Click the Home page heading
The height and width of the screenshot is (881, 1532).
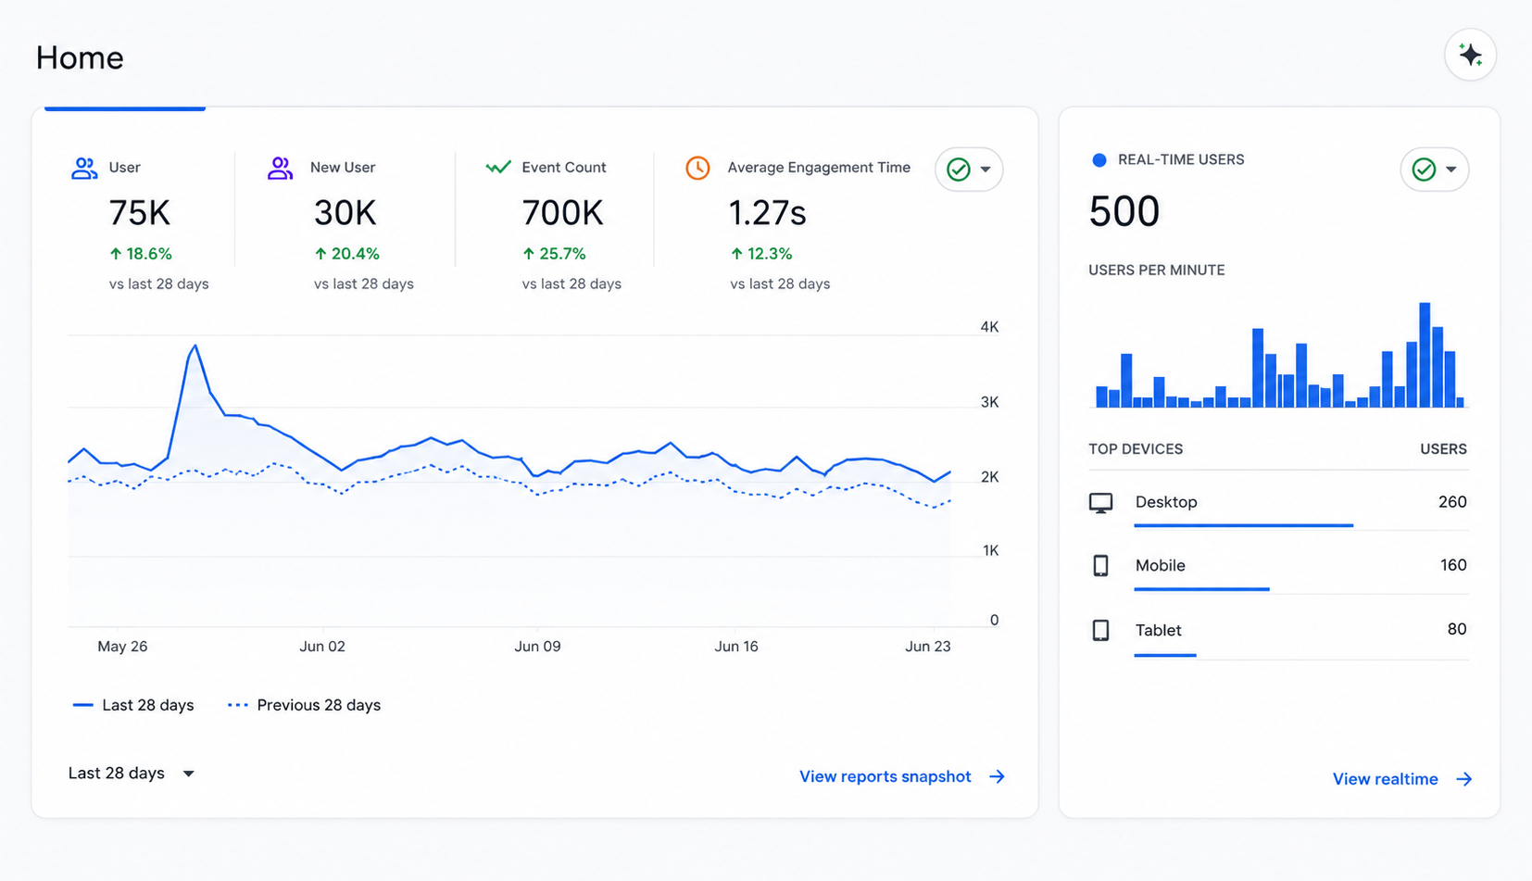coord(80,57)
